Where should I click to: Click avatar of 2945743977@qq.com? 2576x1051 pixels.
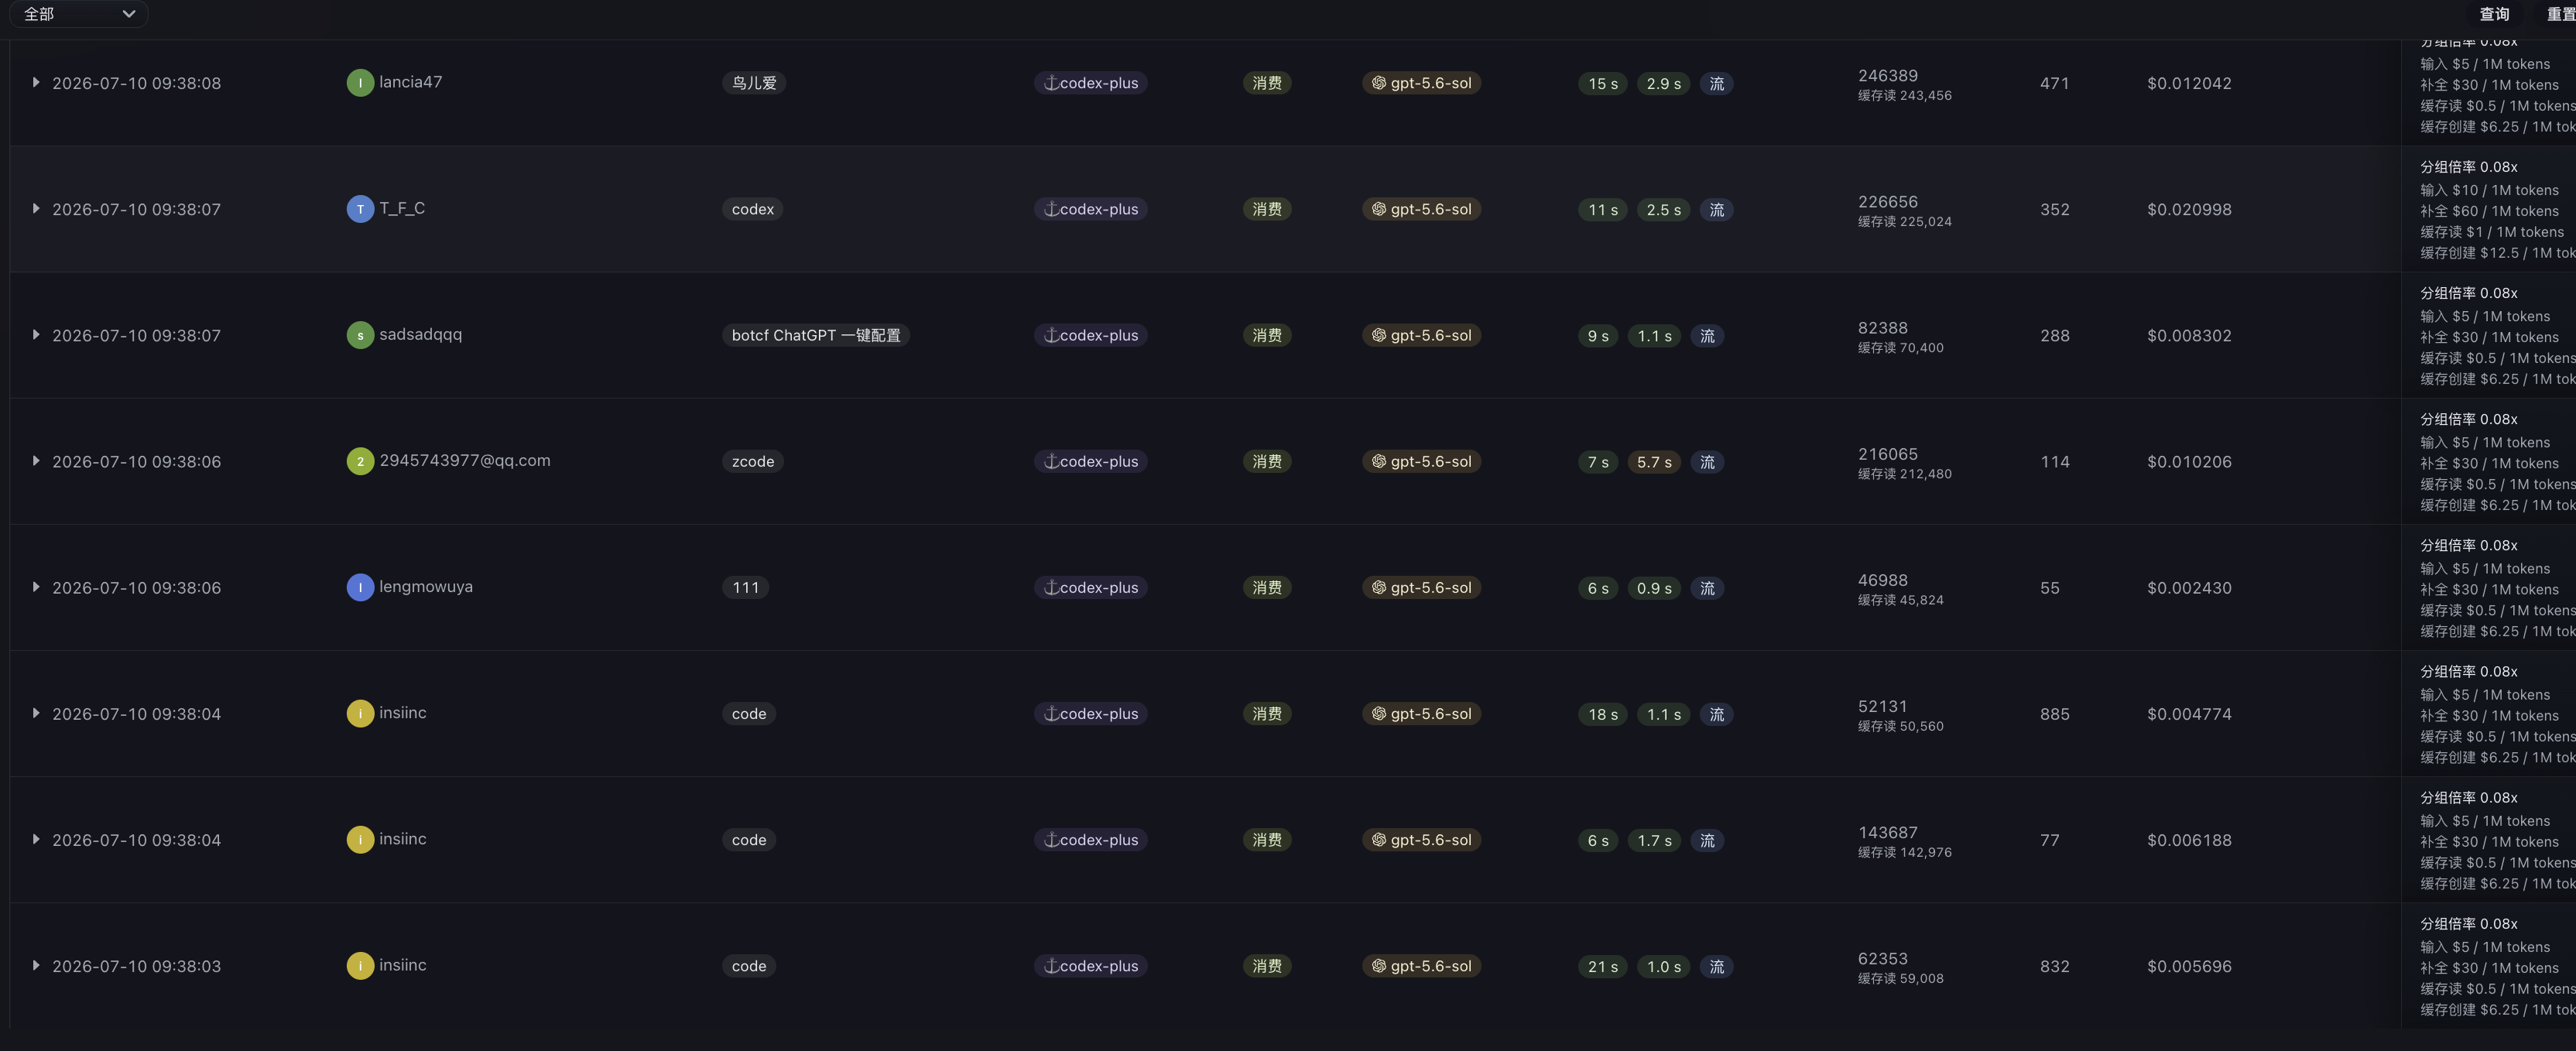360,461
